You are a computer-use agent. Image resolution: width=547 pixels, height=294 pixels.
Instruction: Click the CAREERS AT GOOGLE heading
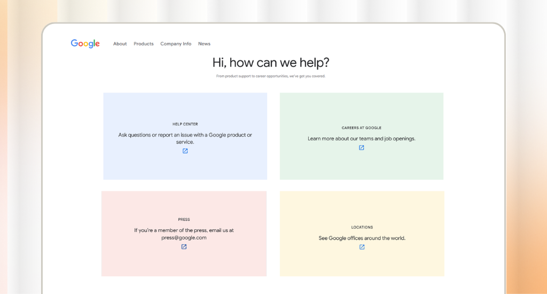tap(362, 128)
